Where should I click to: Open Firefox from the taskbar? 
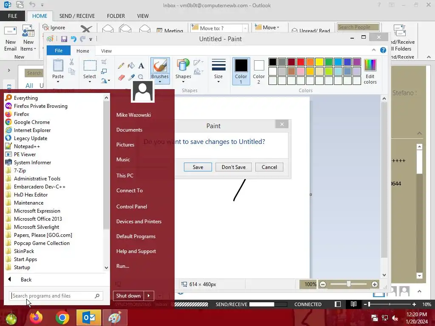coord(36,318)
